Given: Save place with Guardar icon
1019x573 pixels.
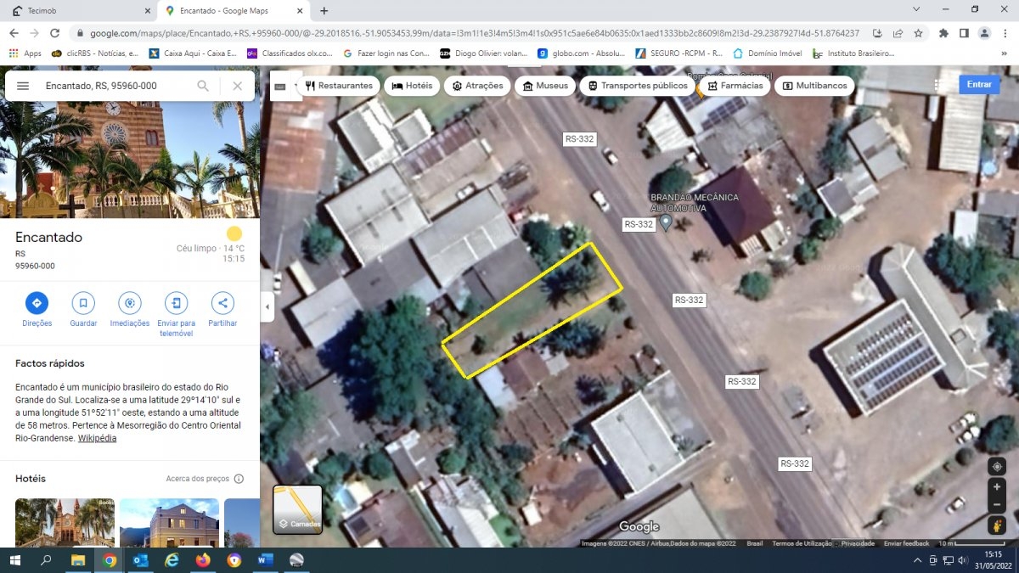Looking at the screenshot, I should pos(83,303).
